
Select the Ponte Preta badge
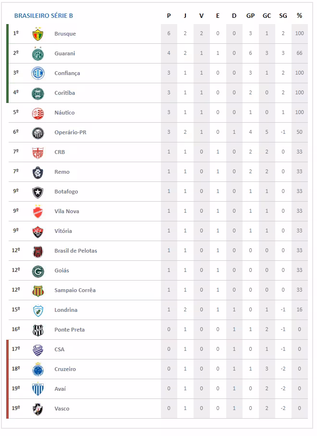38,330
